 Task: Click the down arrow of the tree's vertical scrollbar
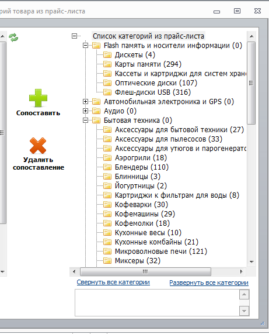tap(251, 262)
